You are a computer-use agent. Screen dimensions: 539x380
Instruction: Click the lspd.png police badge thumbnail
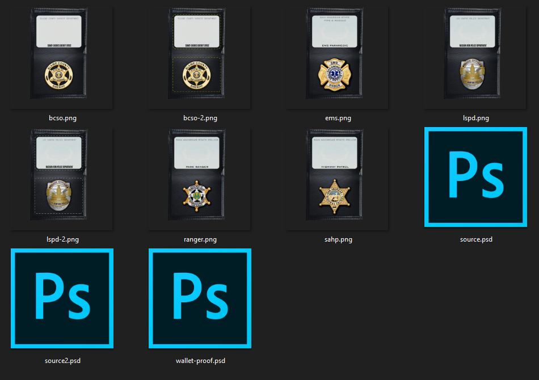tap(475, 57)
